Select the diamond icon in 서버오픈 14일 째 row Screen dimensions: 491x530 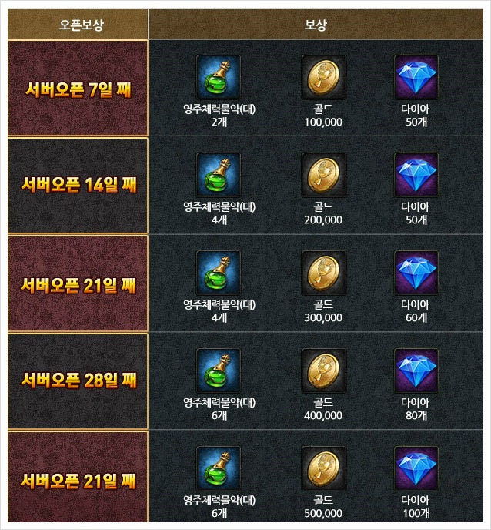[416, 175]
